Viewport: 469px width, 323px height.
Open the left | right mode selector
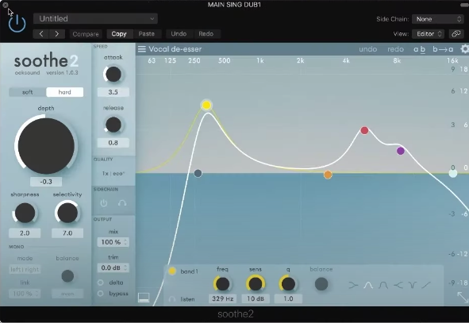pos(25,270)
